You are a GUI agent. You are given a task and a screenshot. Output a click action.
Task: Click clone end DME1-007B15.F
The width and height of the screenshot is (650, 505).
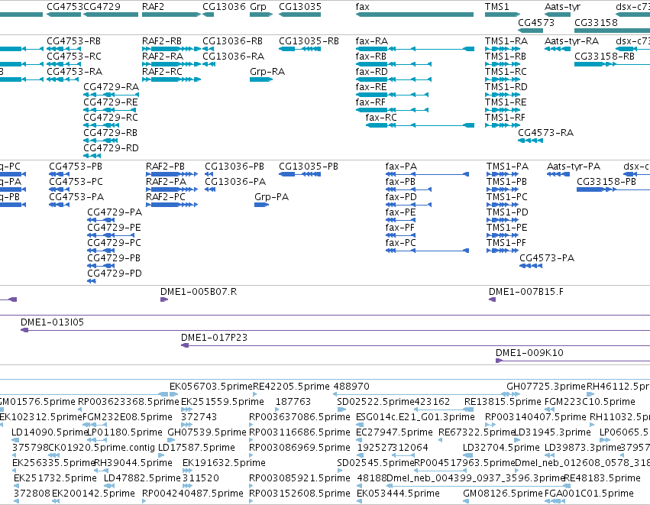coord(526,293)
